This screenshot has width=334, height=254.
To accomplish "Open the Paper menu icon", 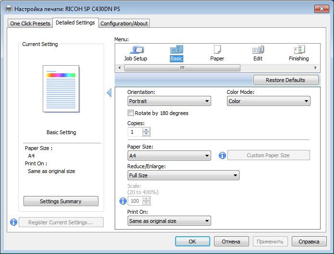I will coord(217,53).
